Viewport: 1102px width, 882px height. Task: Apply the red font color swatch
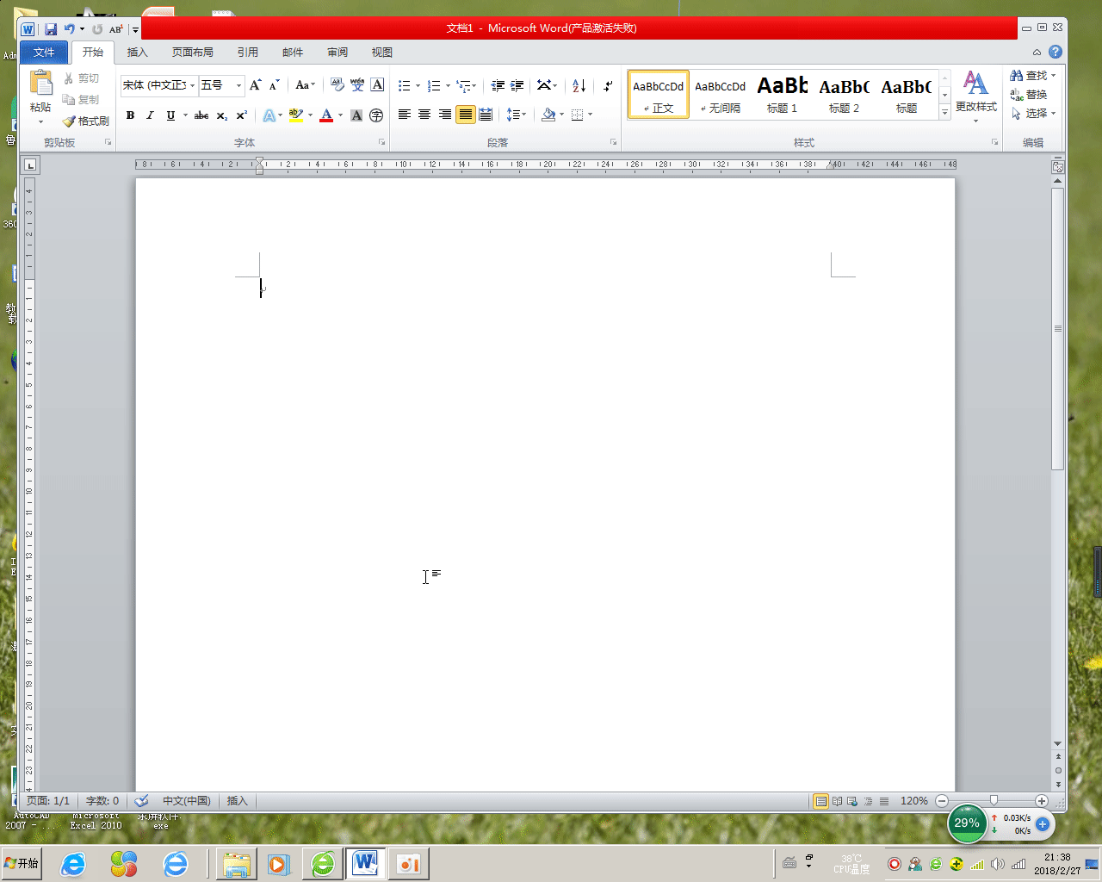(x=326, y=115)
